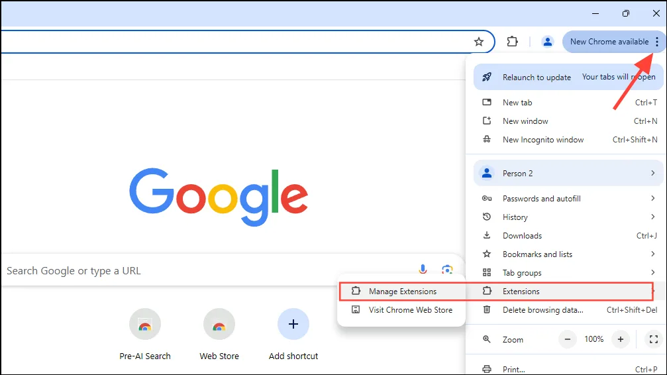Open Downloads from the menu
The height and width of the screenshot is (375, 667).
[568, 236]
